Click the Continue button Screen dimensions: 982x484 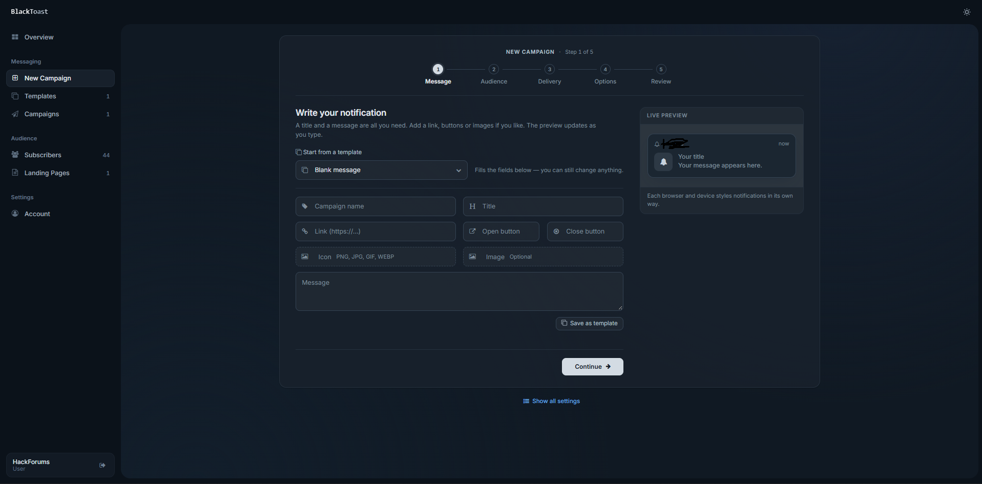point(592,367)
